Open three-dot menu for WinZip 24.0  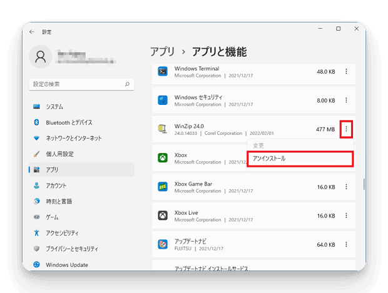pyautogui.click(x=346, y=129)
